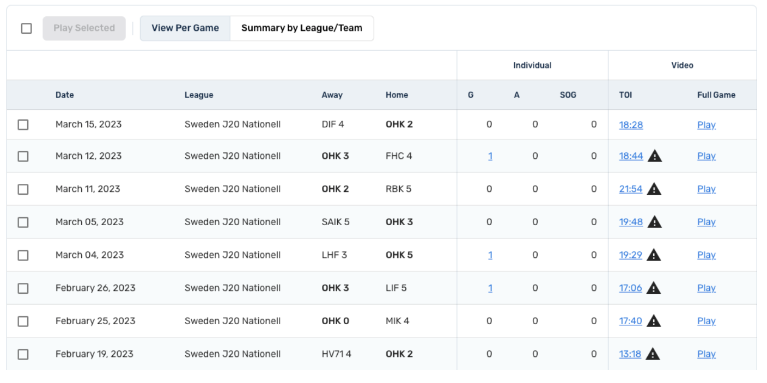Click the Individual group header
Screen dimensions: 767x383
[x=532, y=65]
